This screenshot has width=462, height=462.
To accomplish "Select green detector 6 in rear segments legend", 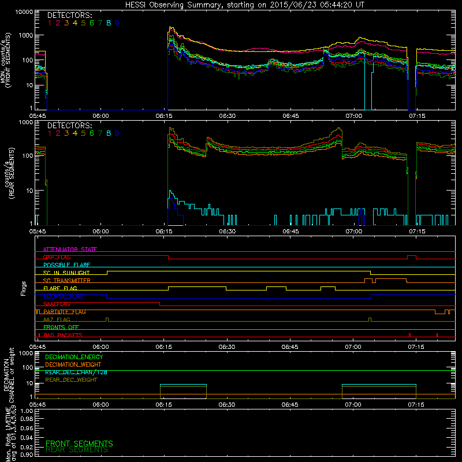I will coord(92,133).
